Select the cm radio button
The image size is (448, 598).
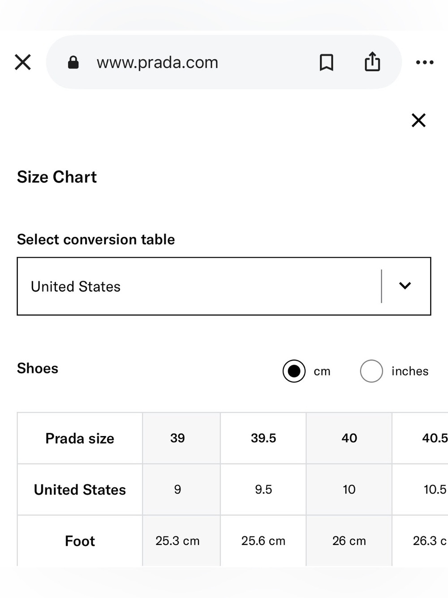tap(294, 371)
